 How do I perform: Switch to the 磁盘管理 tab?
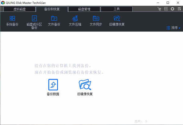[x=84, y=9]
